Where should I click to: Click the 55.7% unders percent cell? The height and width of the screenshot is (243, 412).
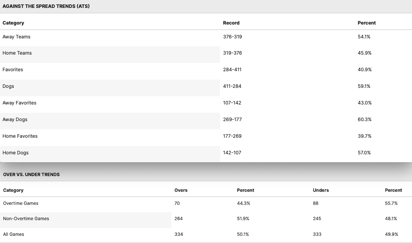[391, 203]
